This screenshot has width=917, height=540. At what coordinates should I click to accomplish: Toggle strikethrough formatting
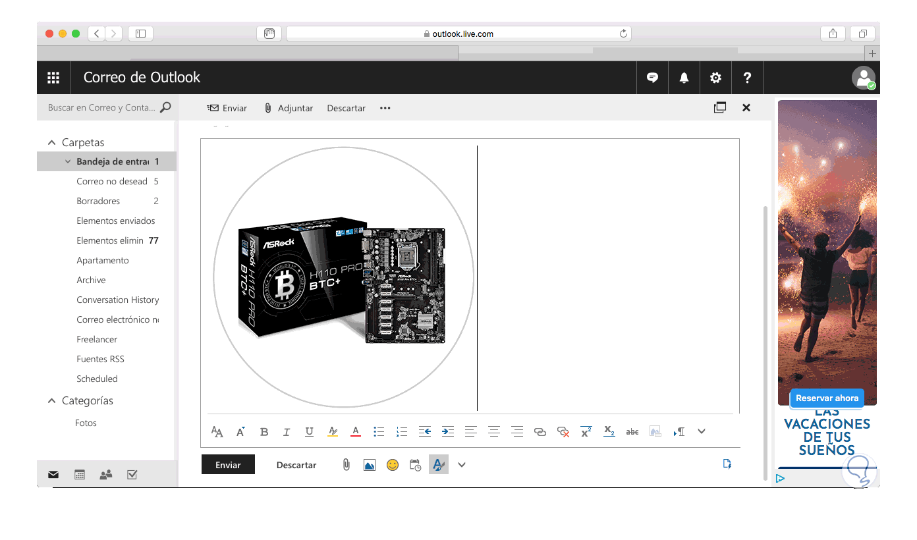632,432
